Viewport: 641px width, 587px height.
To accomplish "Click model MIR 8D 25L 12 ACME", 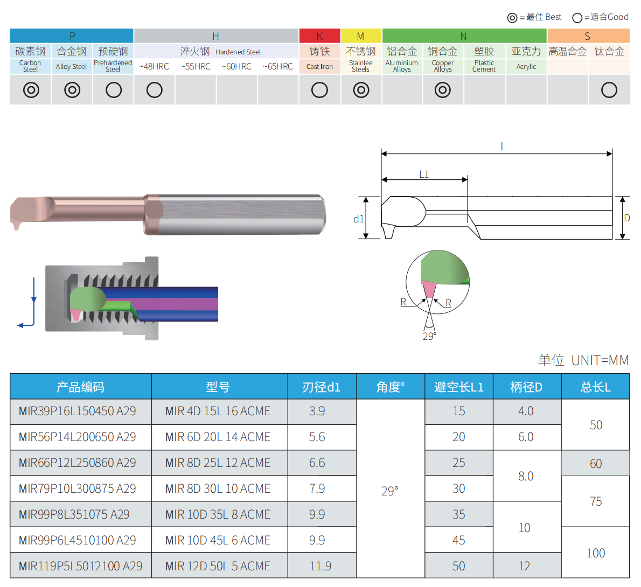I will click(218, 463).
